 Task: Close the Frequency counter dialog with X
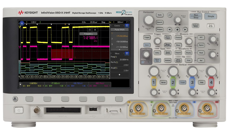coord(95,30)
